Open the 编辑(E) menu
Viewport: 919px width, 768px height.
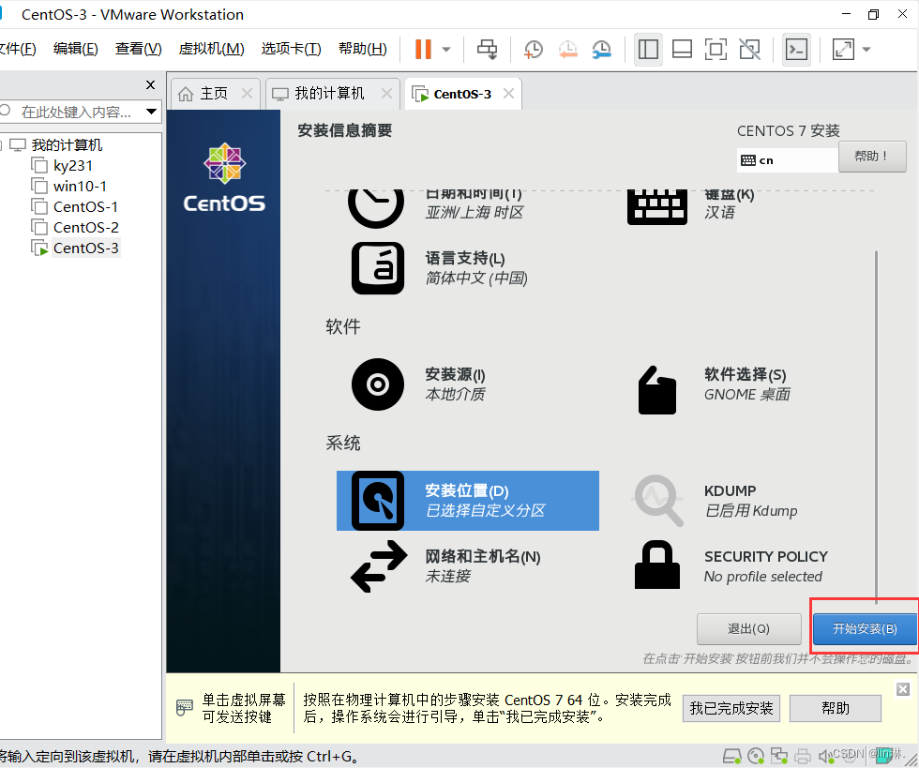point(76,49)
